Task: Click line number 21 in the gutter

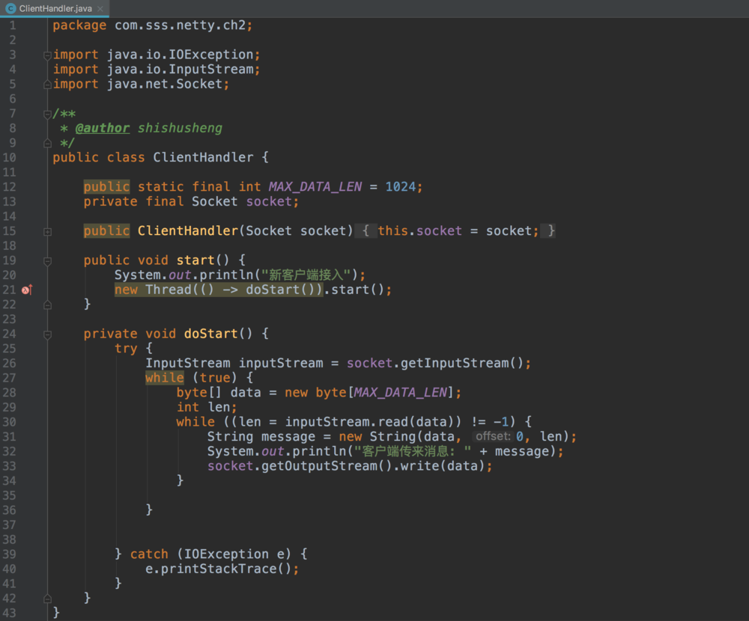Action: click(x=10, y=290)
